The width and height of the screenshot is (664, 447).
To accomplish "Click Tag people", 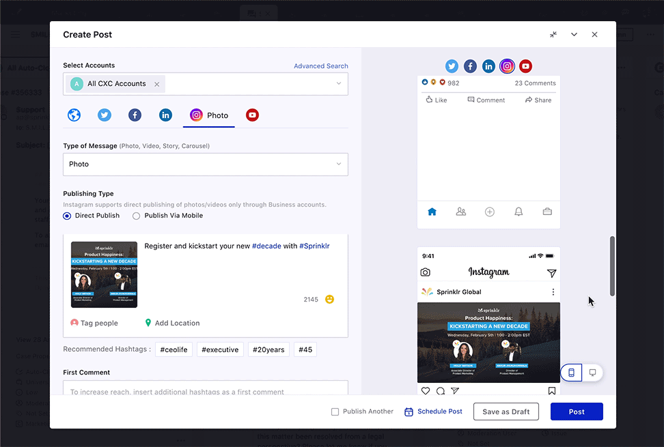I will coord(94,323).
